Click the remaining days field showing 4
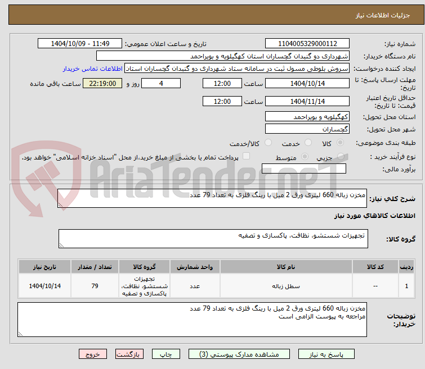 (x=161, y=83)
